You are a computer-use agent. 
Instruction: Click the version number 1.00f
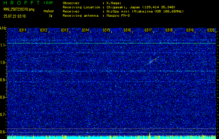click(49, 3)
